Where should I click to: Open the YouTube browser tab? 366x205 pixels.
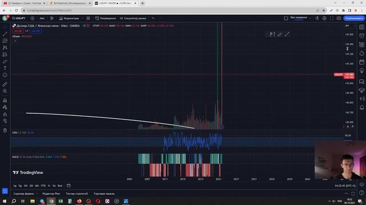pyautogui.click(x=24, y=3)
